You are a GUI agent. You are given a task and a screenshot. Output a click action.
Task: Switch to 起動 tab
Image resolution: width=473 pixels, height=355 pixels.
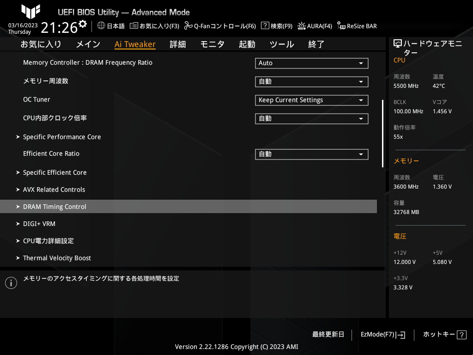[x=247, y=44]
